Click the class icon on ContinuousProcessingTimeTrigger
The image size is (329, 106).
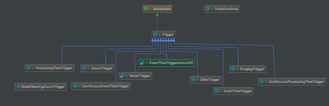262,82
